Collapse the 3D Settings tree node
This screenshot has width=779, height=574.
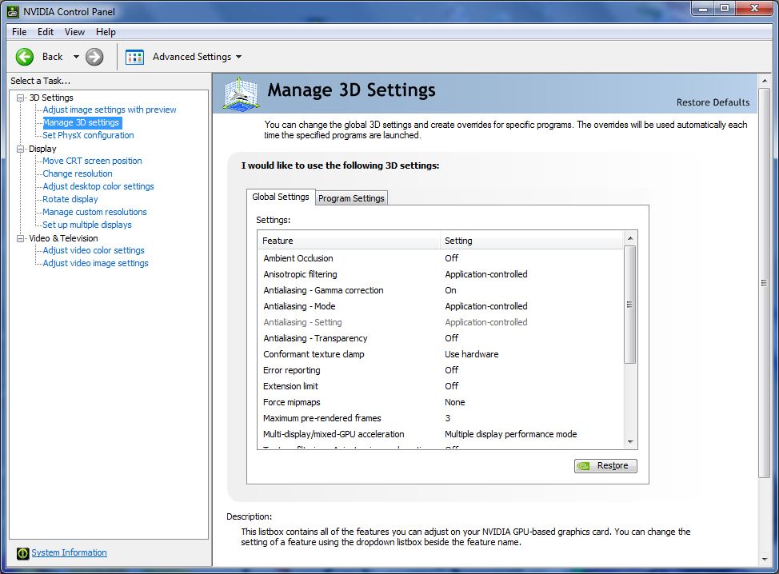[x=20, y=98]
